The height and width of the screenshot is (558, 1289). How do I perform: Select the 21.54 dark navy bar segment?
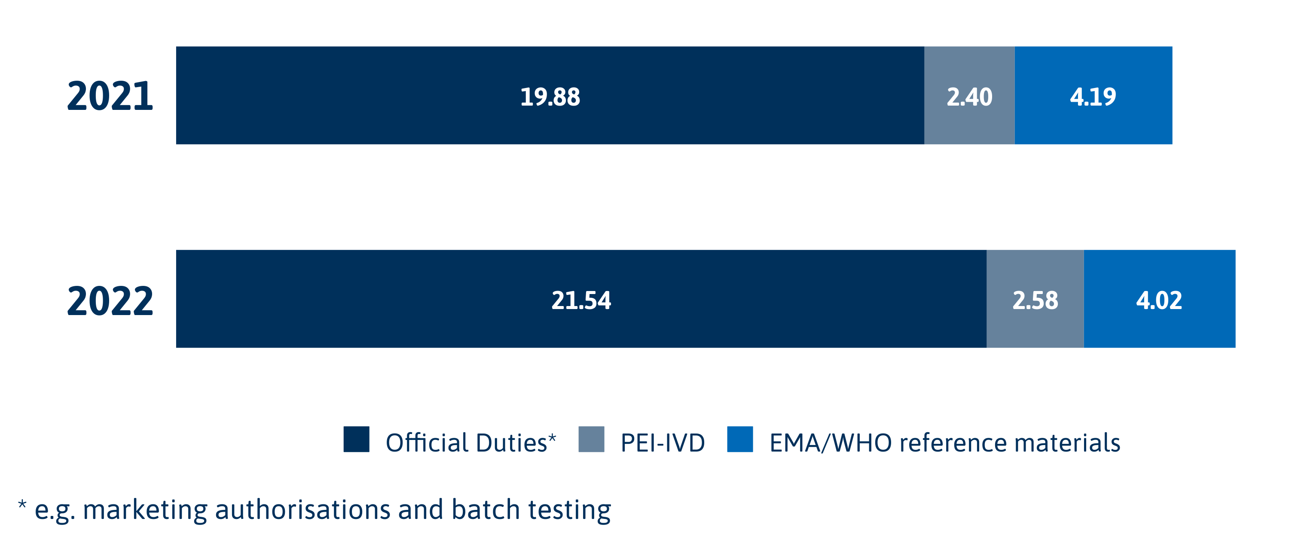pos(580,300)
